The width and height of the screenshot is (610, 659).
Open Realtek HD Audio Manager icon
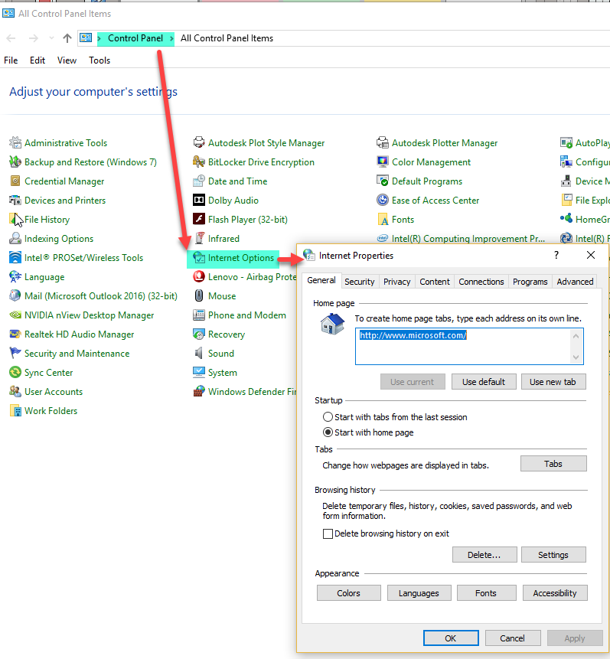(15, 334)
